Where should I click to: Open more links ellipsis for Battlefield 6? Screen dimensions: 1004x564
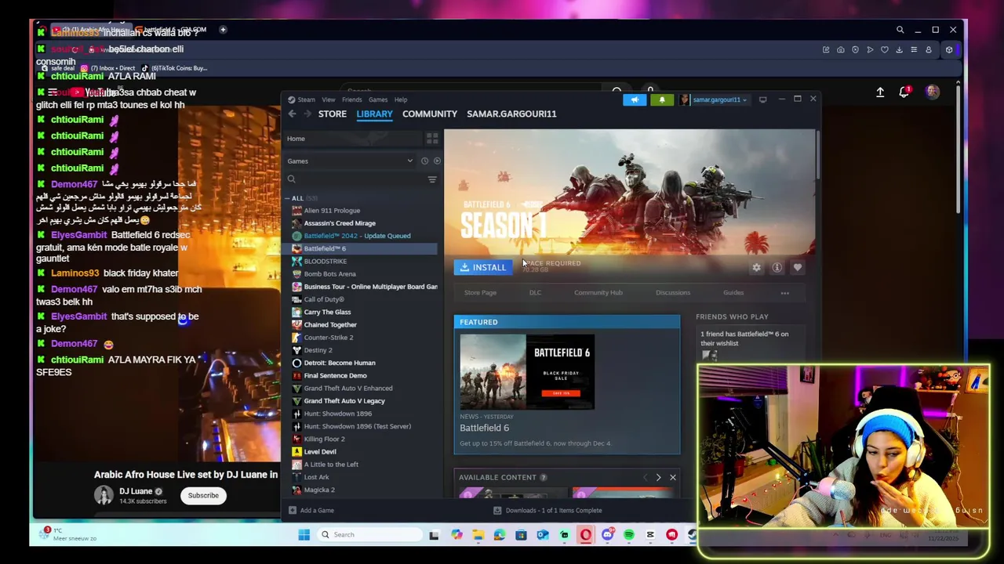(784, 293)
